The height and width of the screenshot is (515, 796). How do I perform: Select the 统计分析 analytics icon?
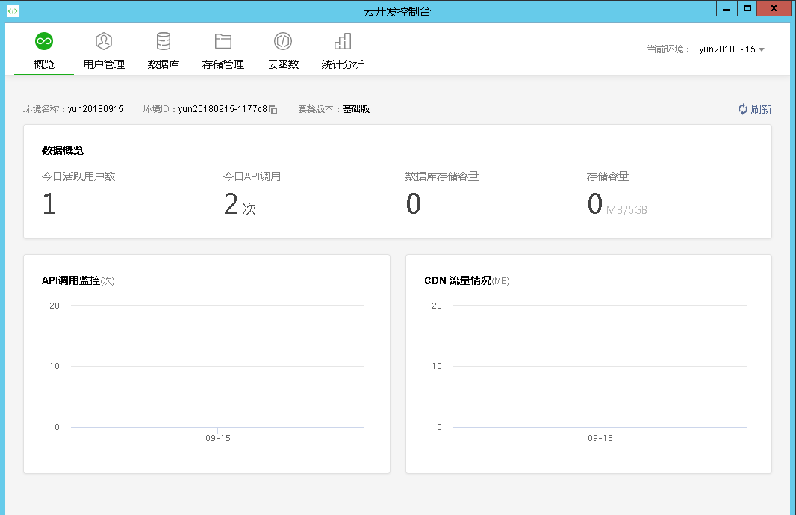click(341, 41)
